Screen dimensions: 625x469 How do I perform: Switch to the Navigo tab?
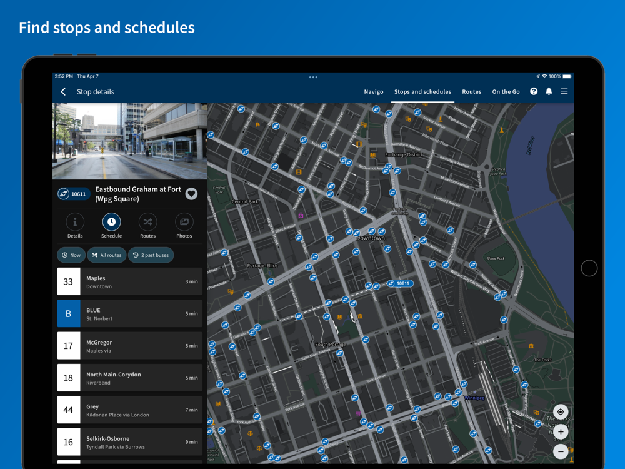[374, 92]
